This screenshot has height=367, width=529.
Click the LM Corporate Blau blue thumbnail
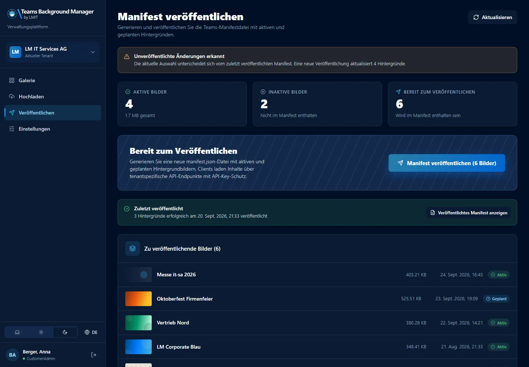(x=138, y=347)
